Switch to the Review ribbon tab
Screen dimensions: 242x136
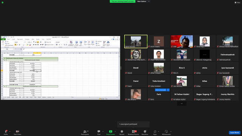(38, 39)
